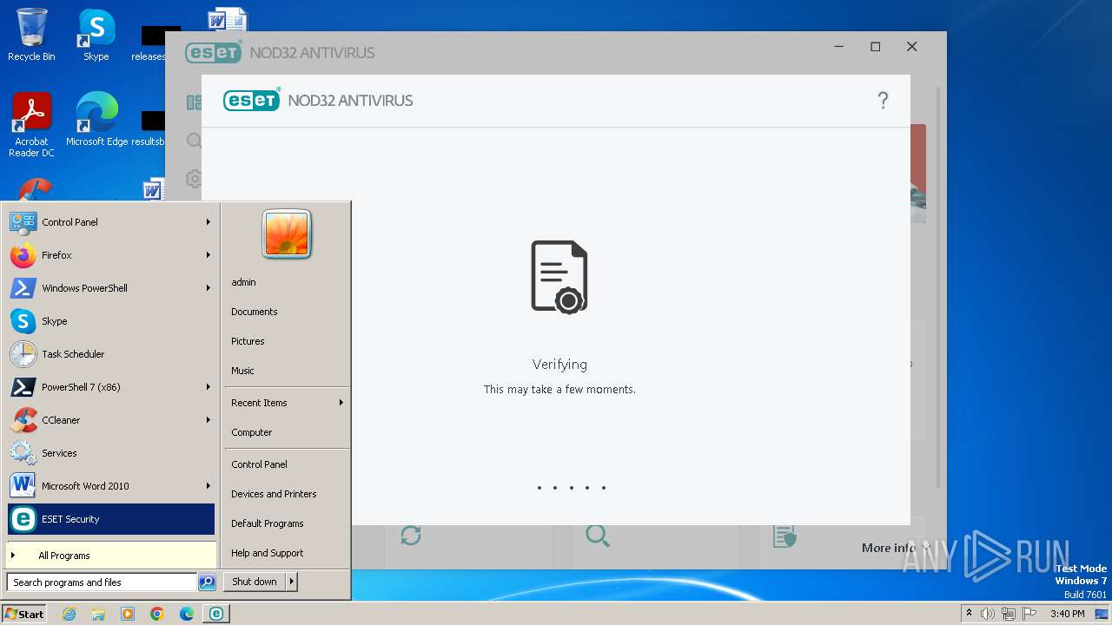Launch ESET Security from Start menu
The width and height of the screenshot is (1112, 625).
tap(111, 519)
